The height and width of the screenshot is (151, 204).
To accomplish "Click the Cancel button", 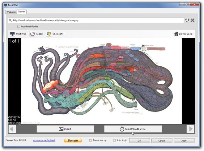I will click(x=162, y=141).
